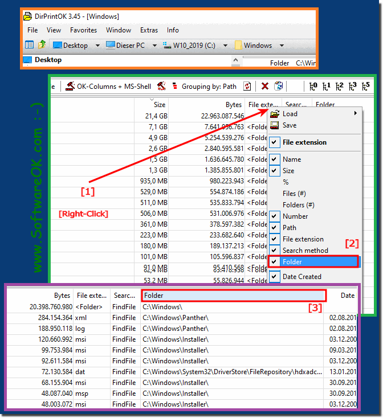Open the Info menu
This screenshot has width=383, height=418.
[x=173, y=30]
